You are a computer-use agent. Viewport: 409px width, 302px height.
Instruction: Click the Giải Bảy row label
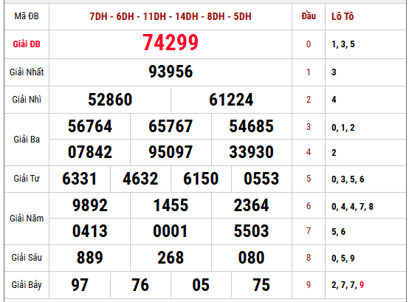coord(27,285)
